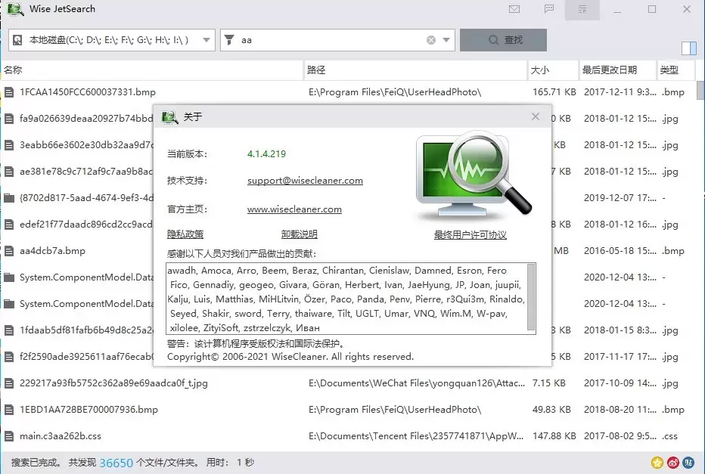Sort results by 路径 column header
The width and height of the screenshot is (705, 474).
416,70
